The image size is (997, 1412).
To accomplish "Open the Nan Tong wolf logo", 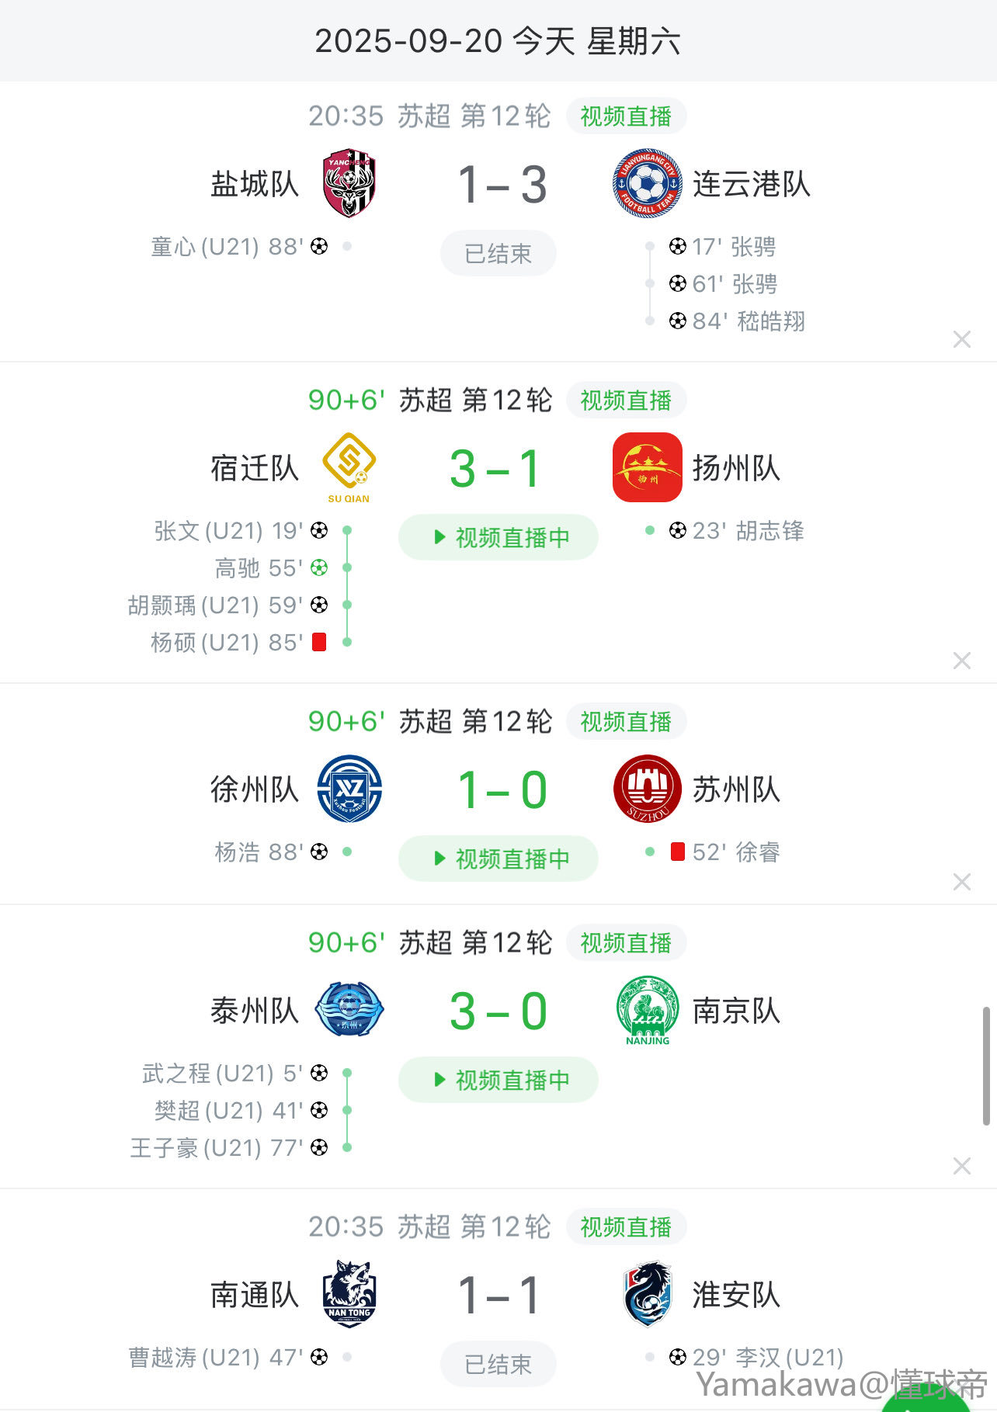I will (x=349, y=1294).
